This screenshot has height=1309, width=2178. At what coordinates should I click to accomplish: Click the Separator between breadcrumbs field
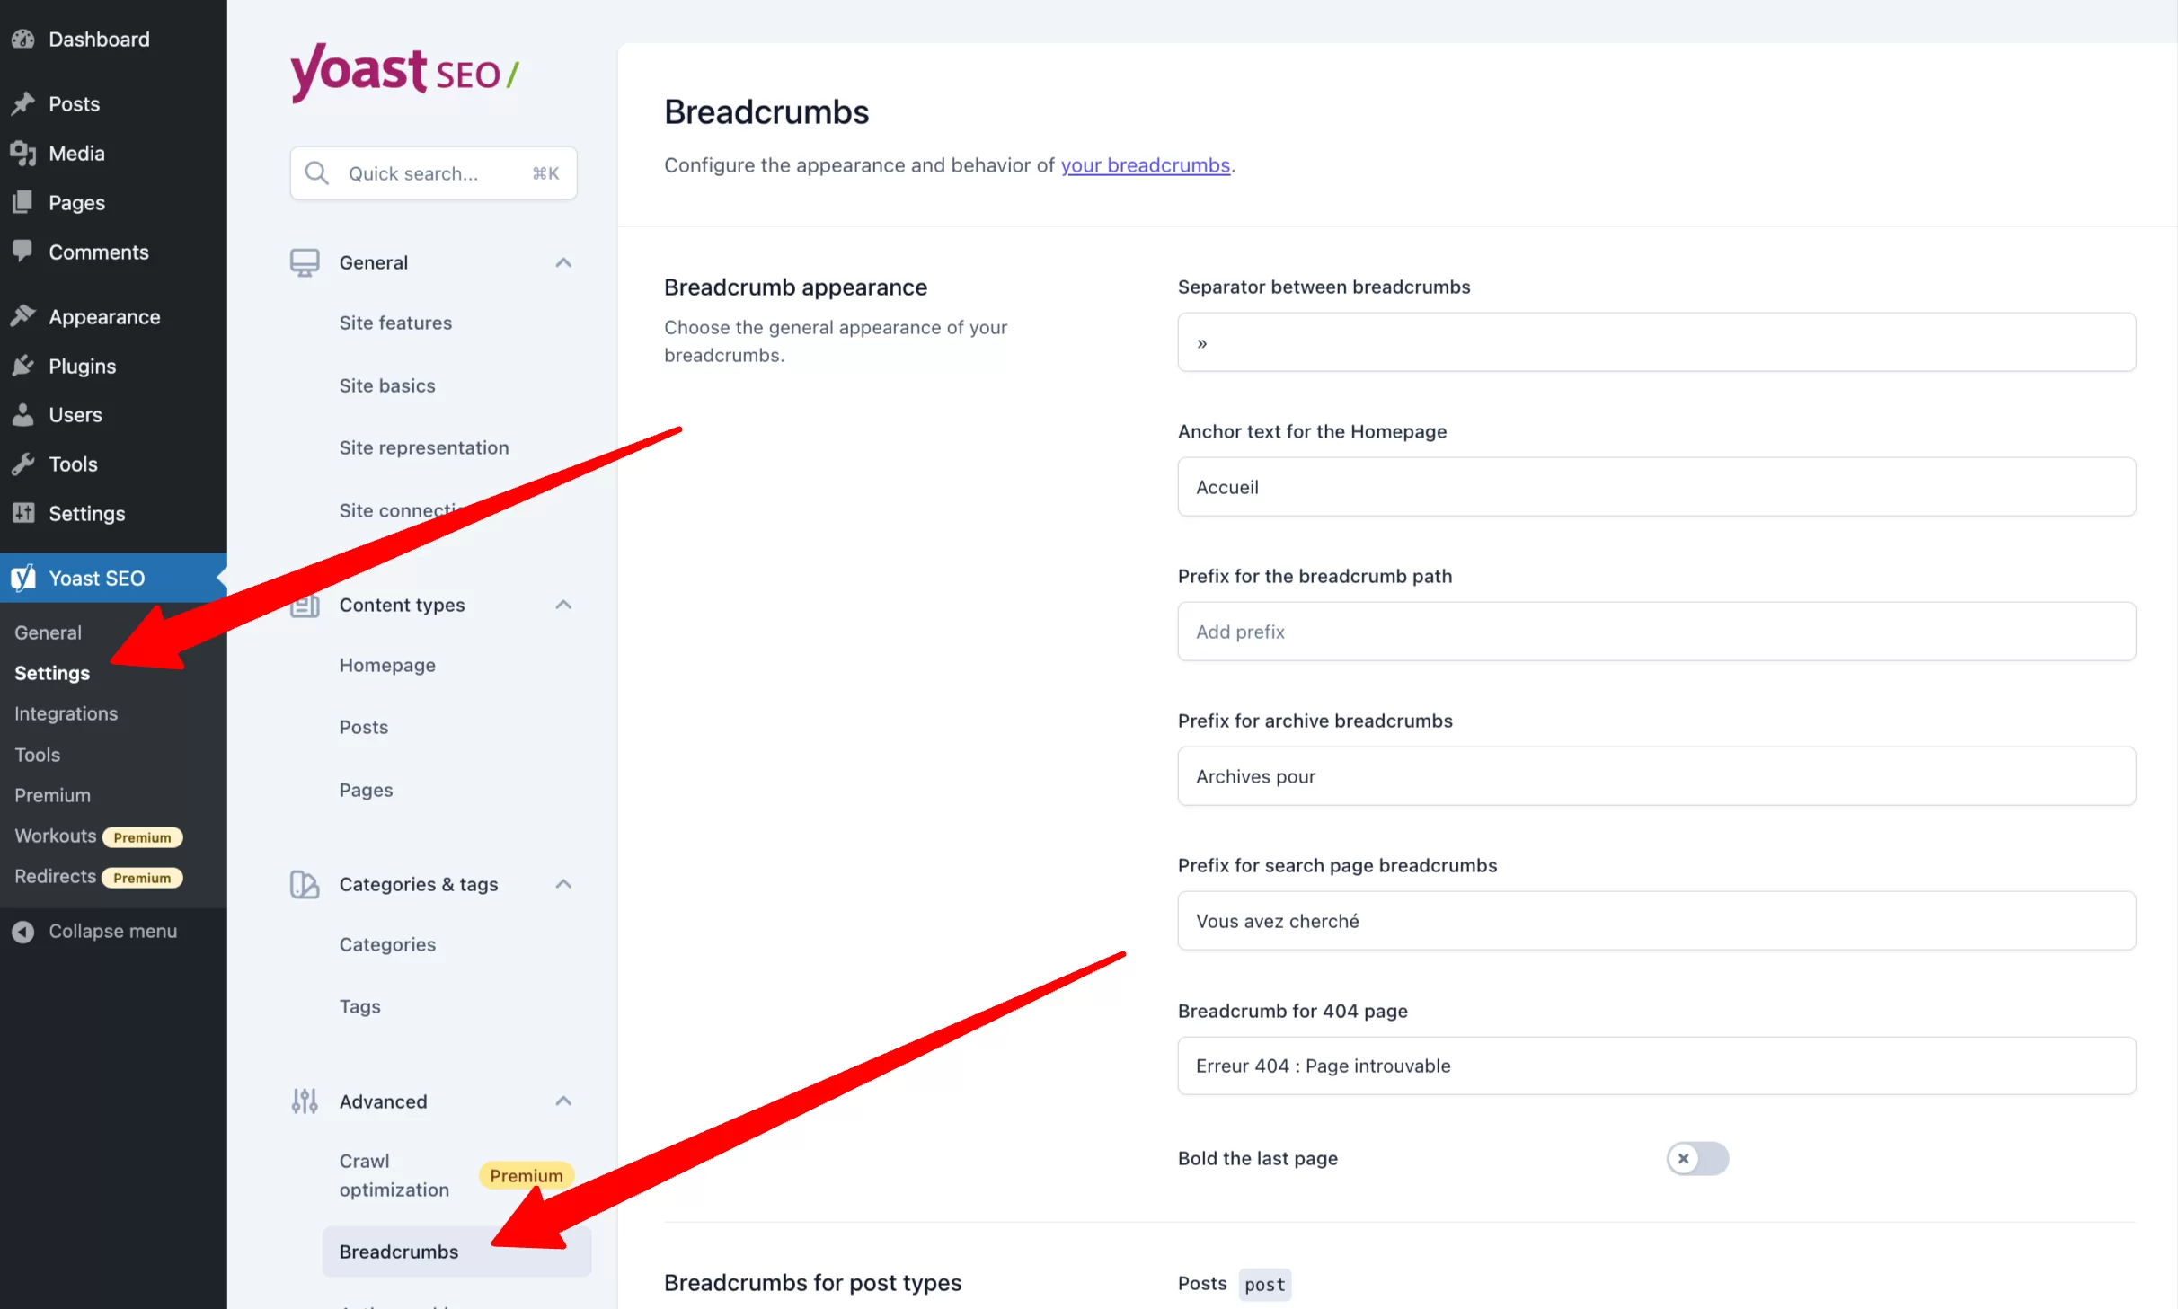coord(1657,342)
